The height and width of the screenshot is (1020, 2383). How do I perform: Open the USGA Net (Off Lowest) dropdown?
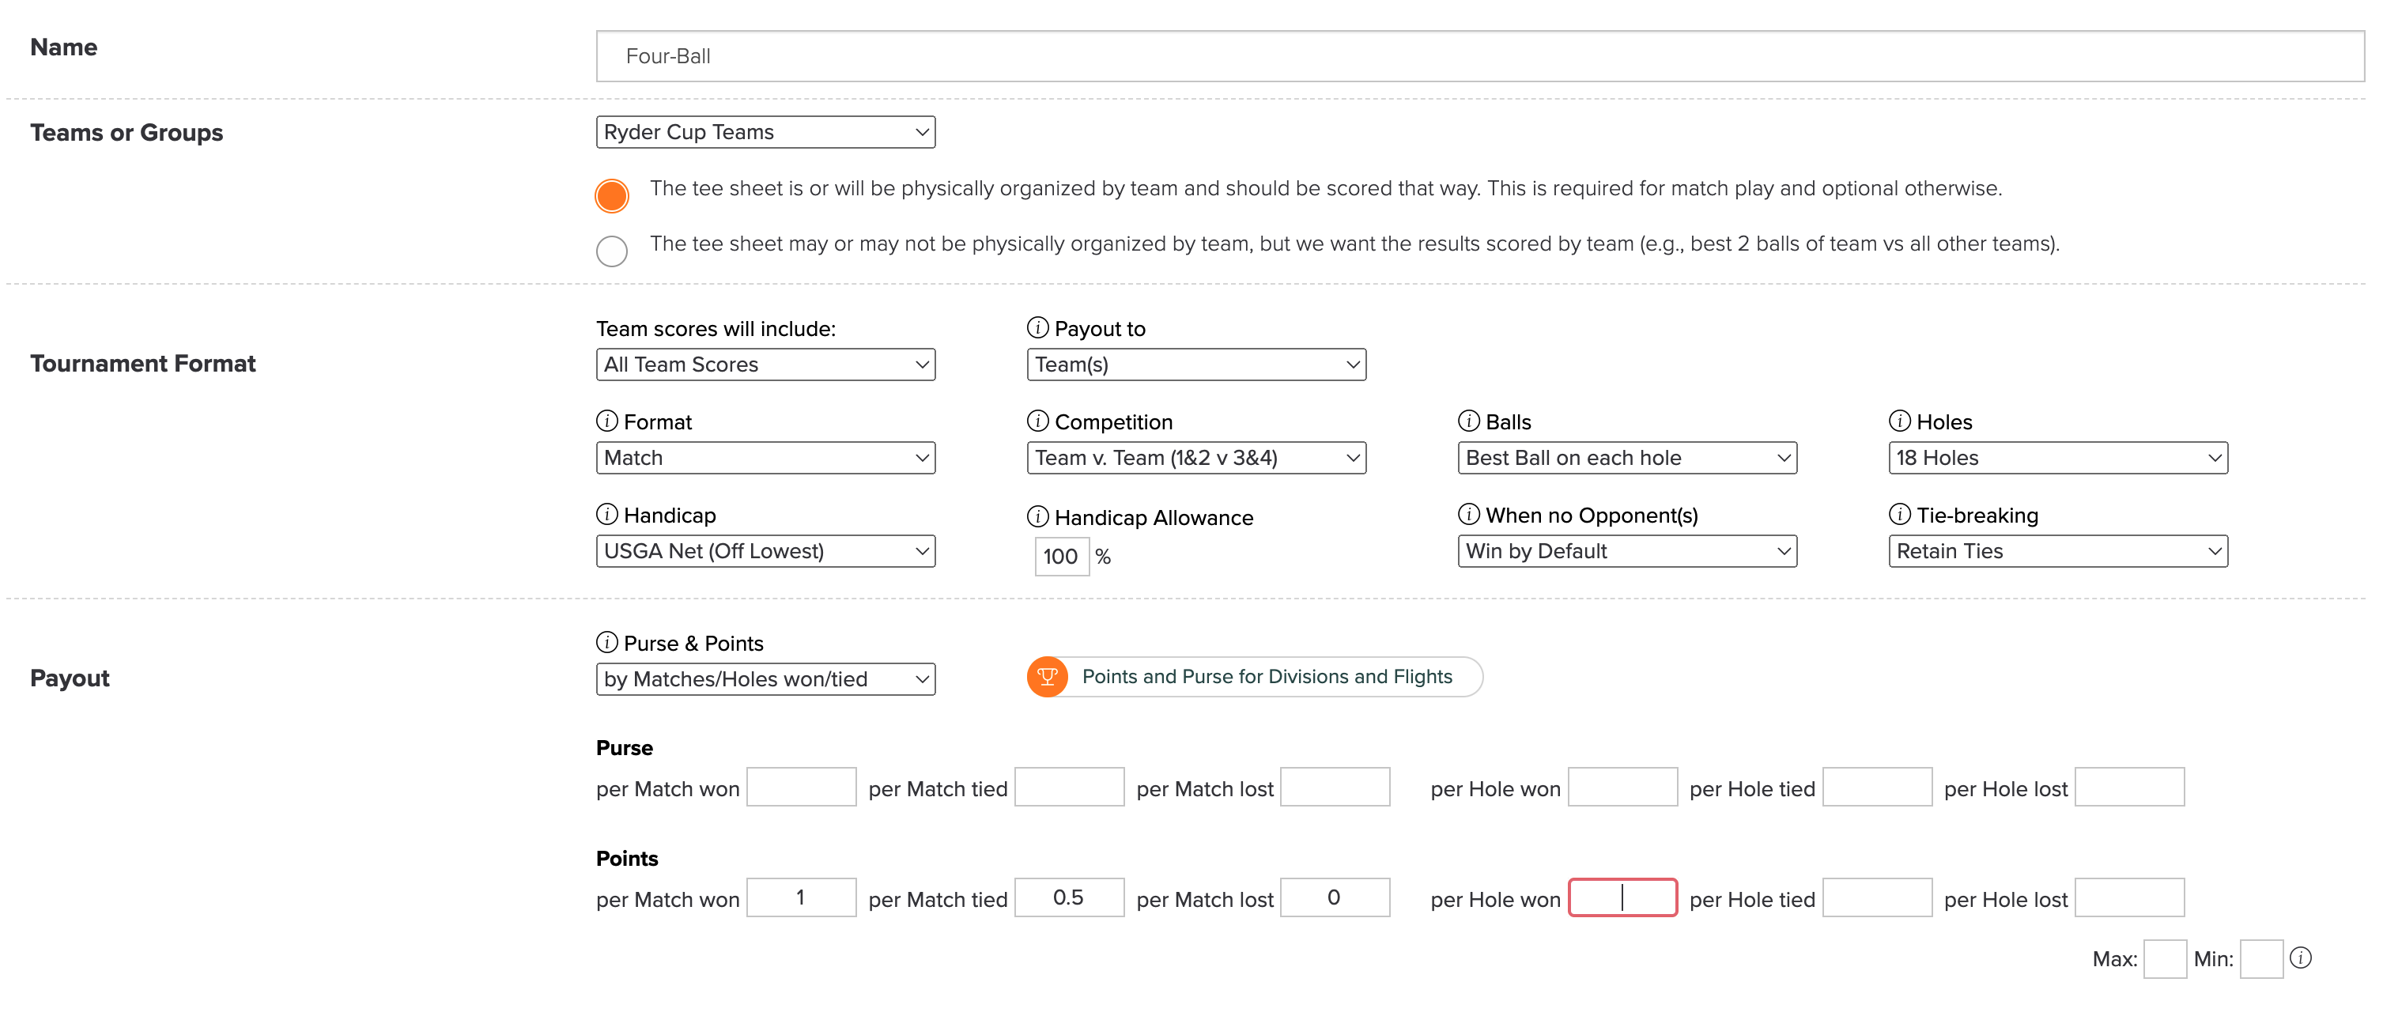point(765,551)
